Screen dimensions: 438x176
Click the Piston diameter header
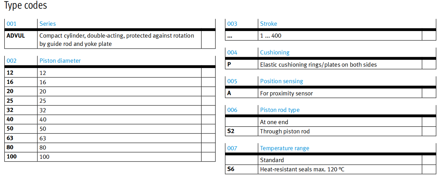60,61
